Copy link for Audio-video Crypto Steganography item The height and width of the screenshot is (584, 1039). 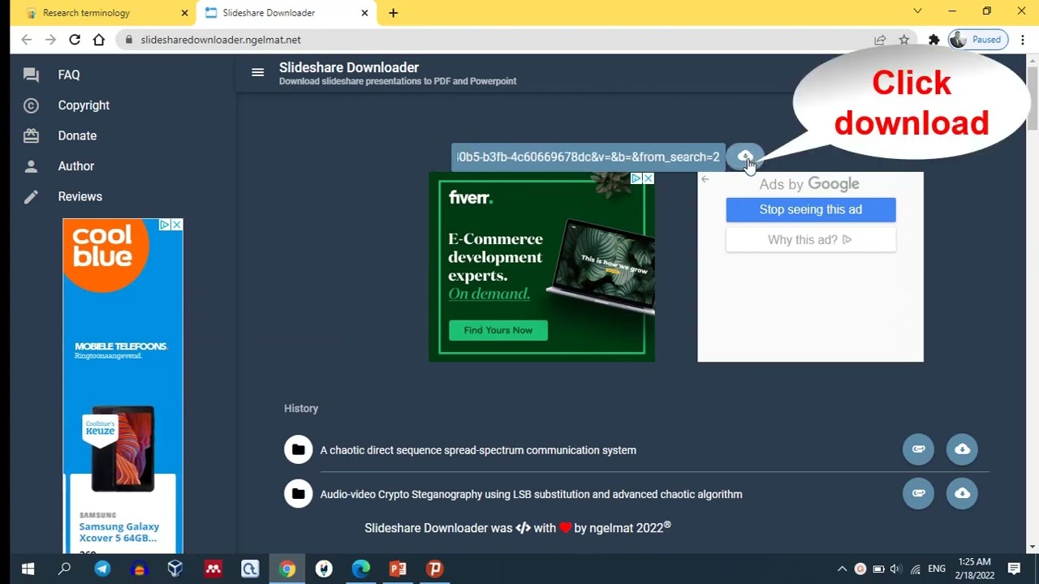[918, 493]
